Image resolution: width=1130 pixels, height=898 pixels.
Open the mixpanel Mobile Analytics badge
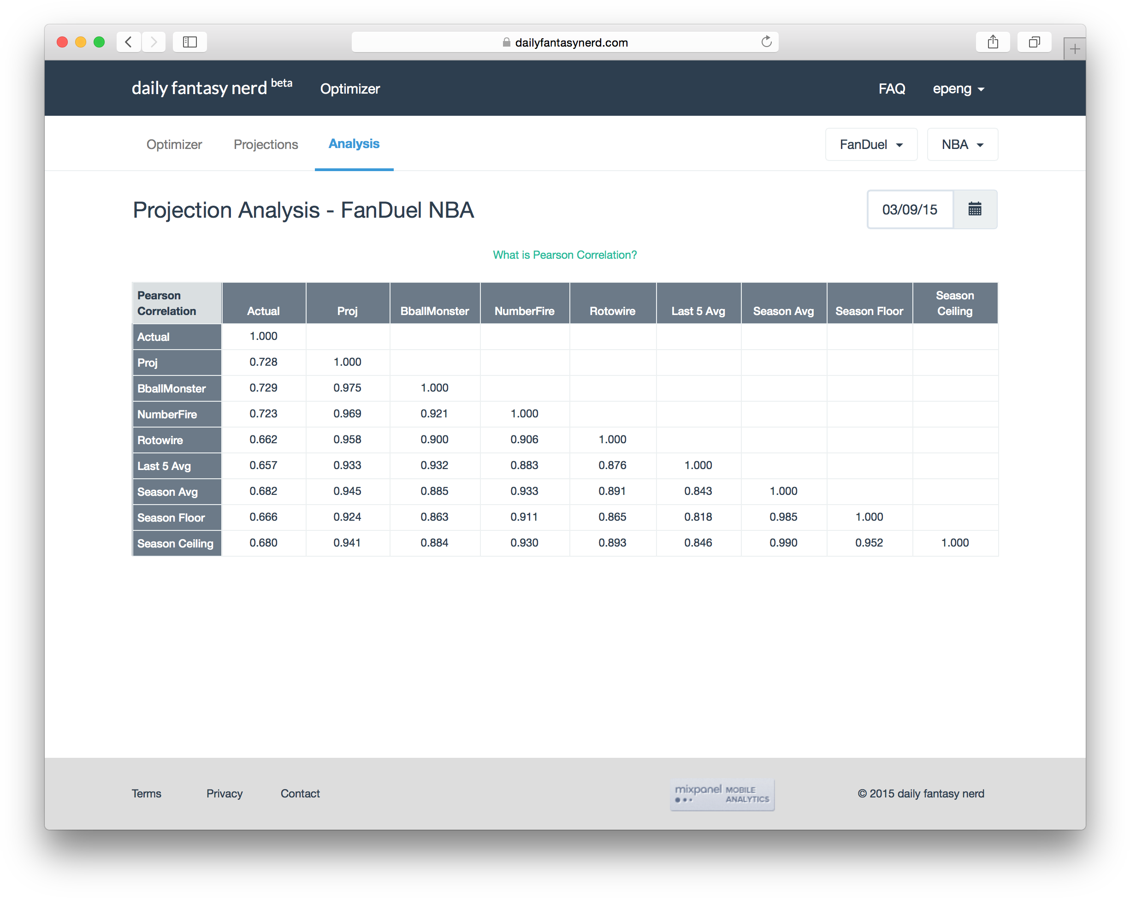tap(722, 794)
